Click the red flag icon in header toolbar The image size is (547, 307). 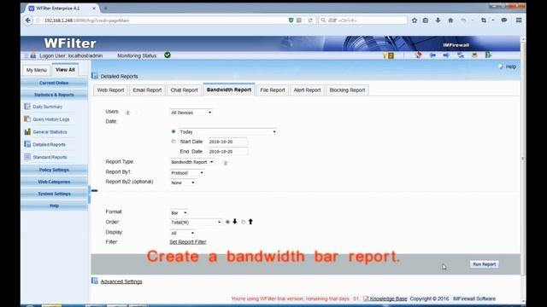point(418,55)
